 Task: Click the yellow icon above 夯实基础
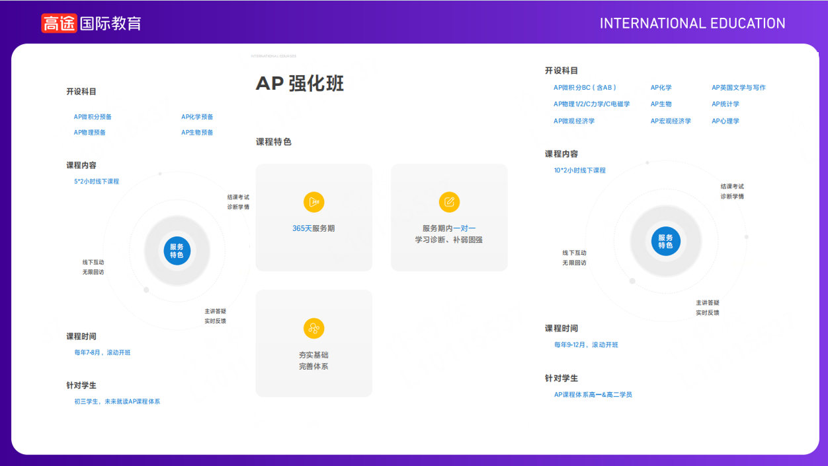pyautogui.click(x=314, y=328)
